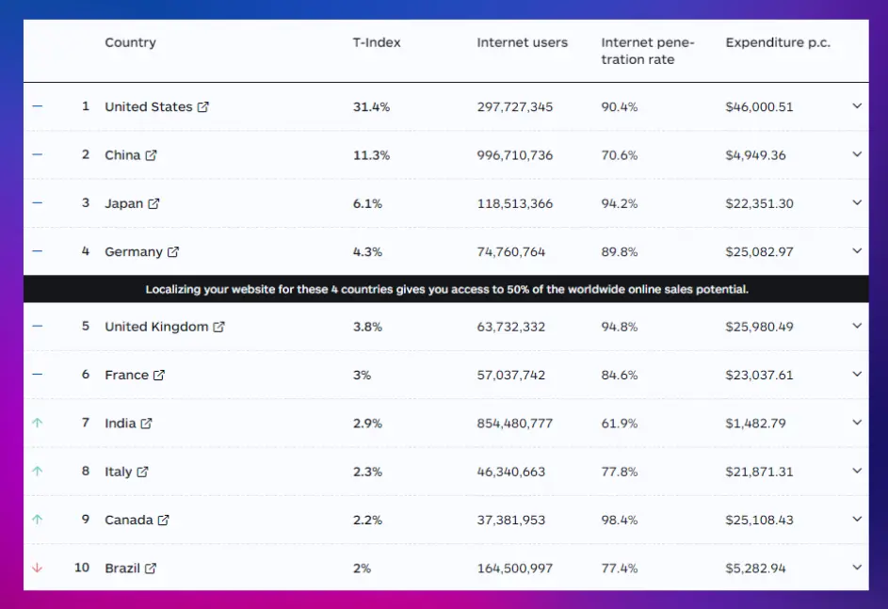Screen dimensions: 888x609
Task: Expand the India row chevron
Action: (x=857, y=423)
